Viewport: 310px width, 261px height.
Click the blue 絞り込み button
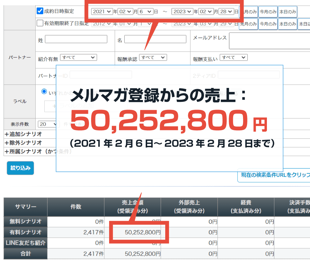[x=20, y=168]
